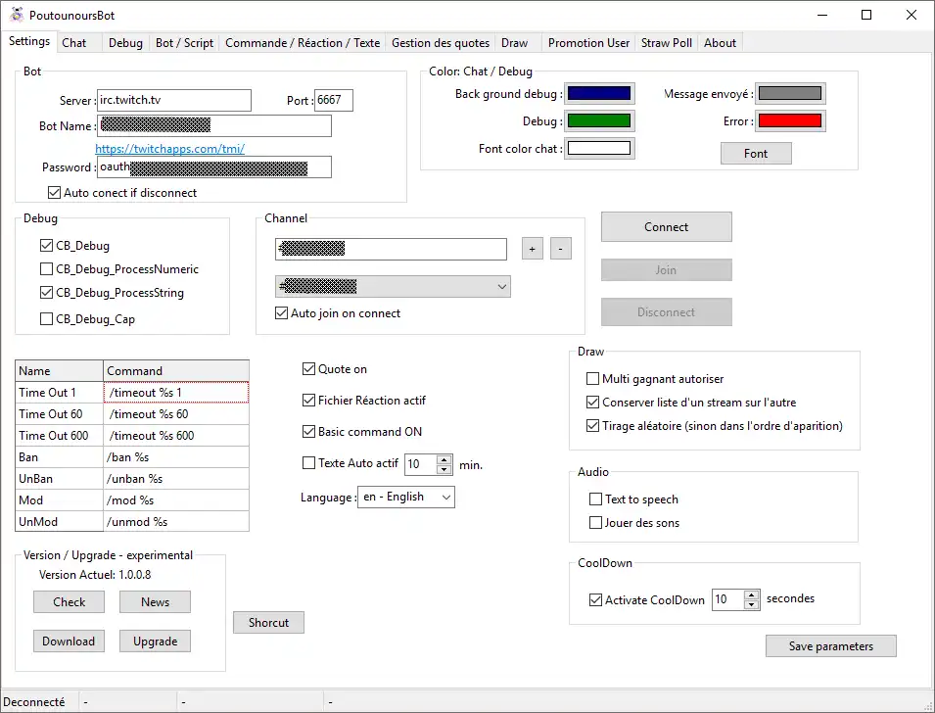
Task: Expand the channel dropdown list
Action: tap(502, 287)
